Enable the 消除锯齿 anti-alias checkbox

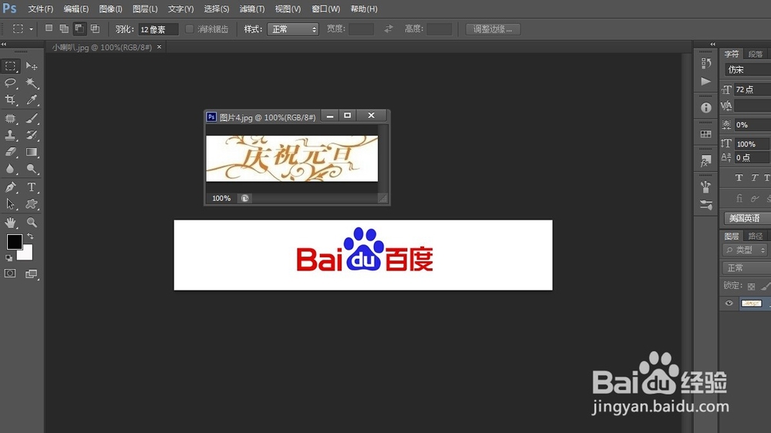coord(190,29)
